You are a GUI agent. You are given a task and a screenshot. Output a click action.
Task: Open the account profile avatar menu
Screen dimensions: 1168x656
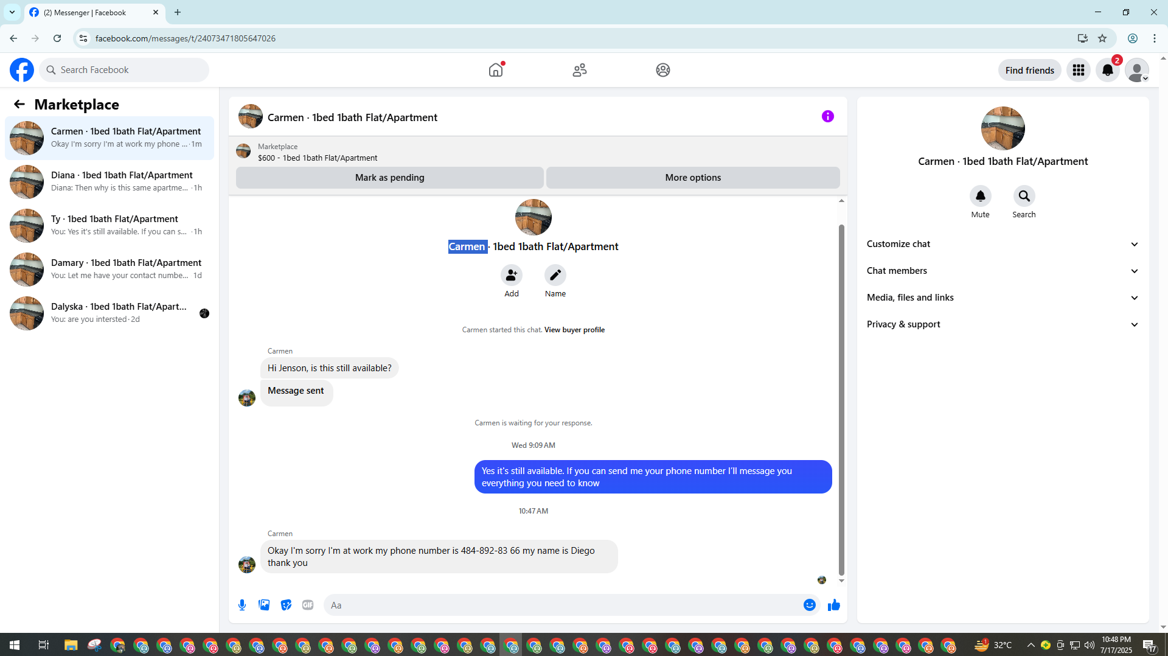click(1137, 70)
